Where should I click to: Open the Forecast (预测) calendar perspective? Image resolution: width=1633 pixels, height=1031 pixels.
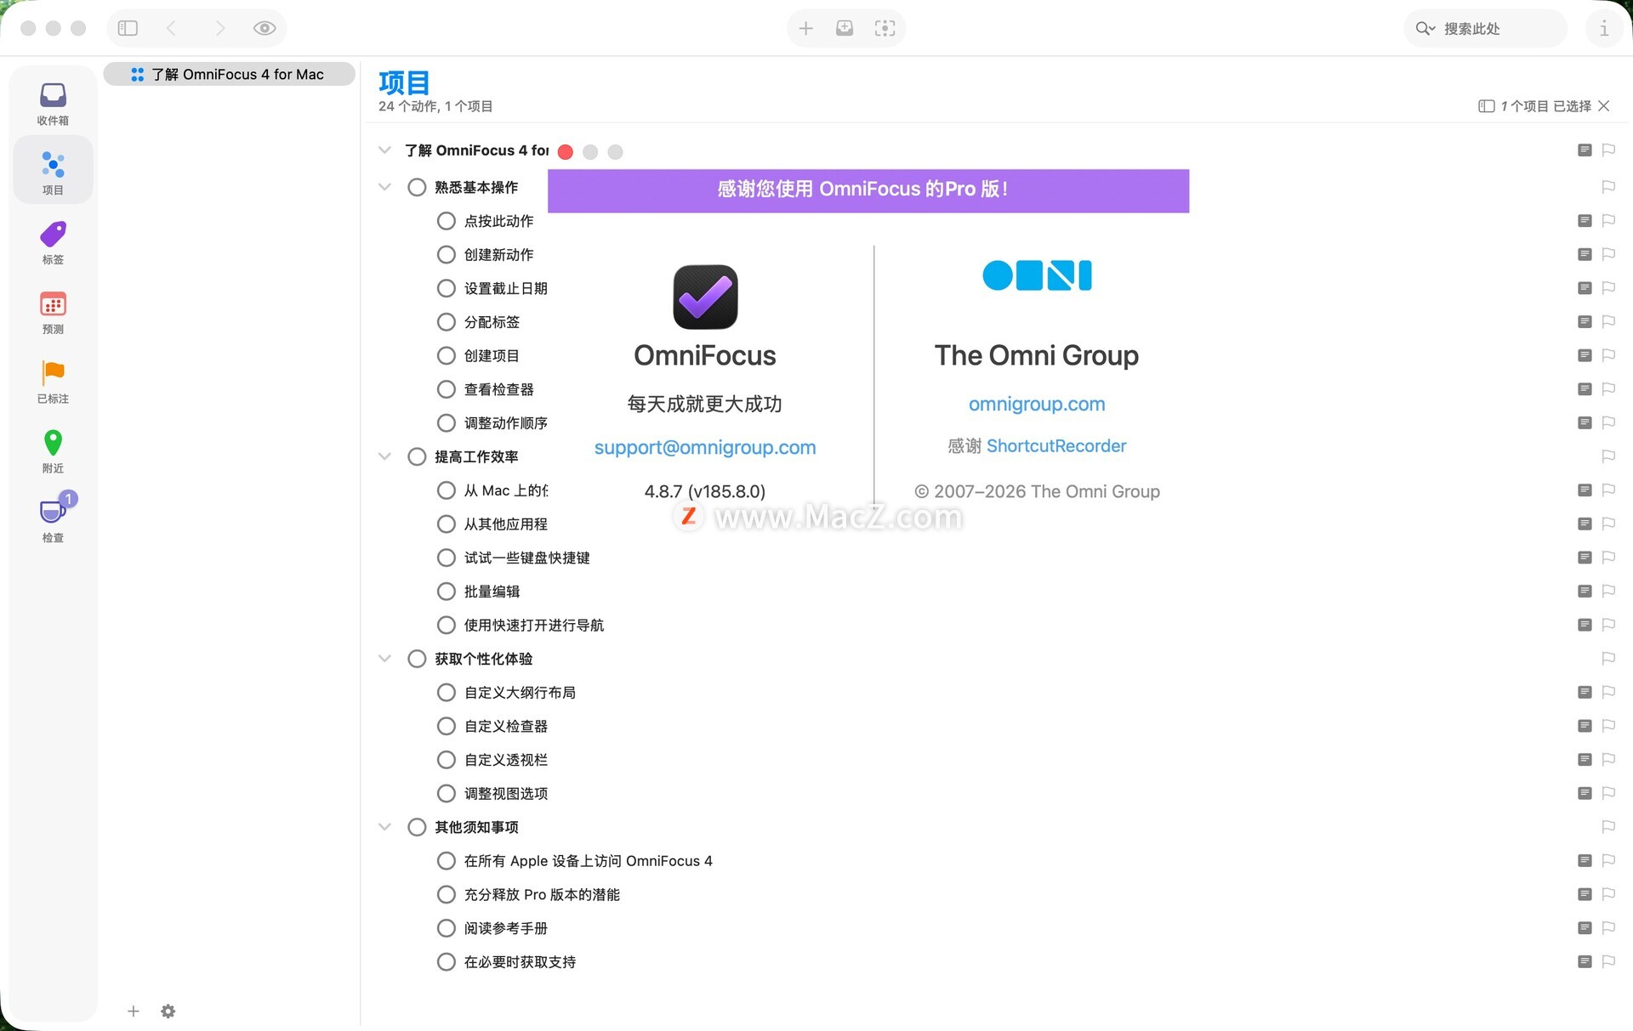click(53, 312)
